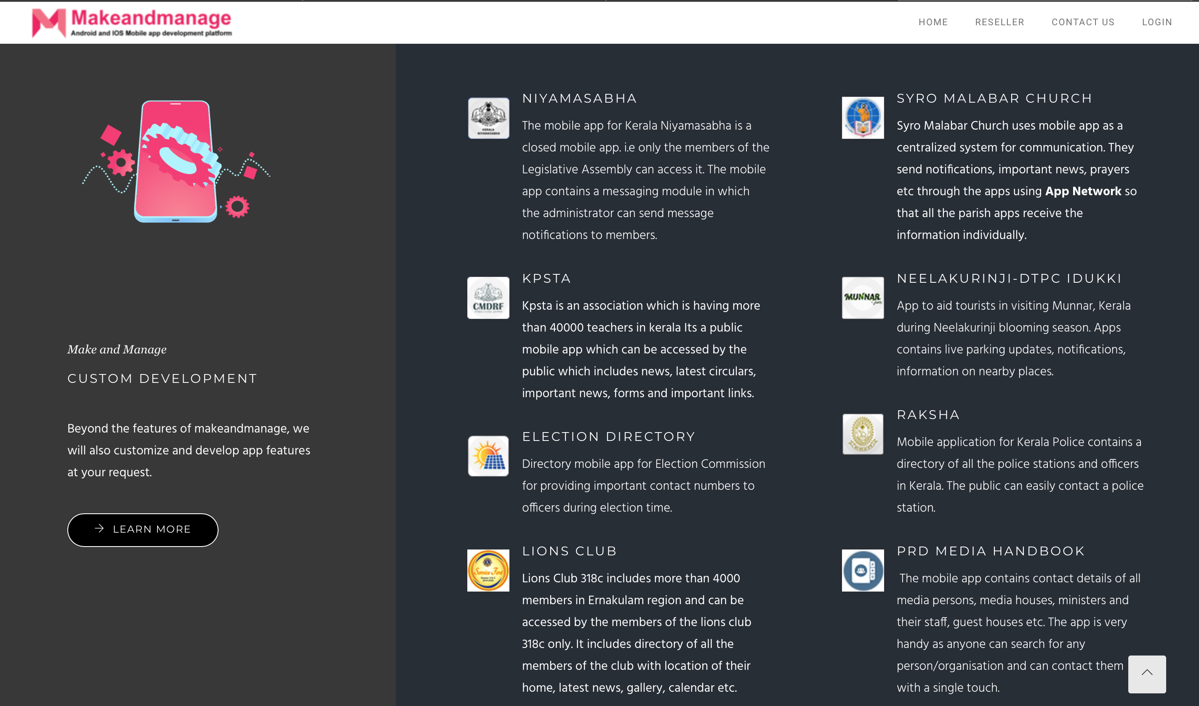Click the Syro Malabar Church app icon

pyautogui.click(x=863, y=117)
